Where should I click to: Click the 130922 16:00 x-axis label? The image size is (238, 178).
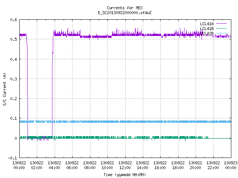pos(160,165)
